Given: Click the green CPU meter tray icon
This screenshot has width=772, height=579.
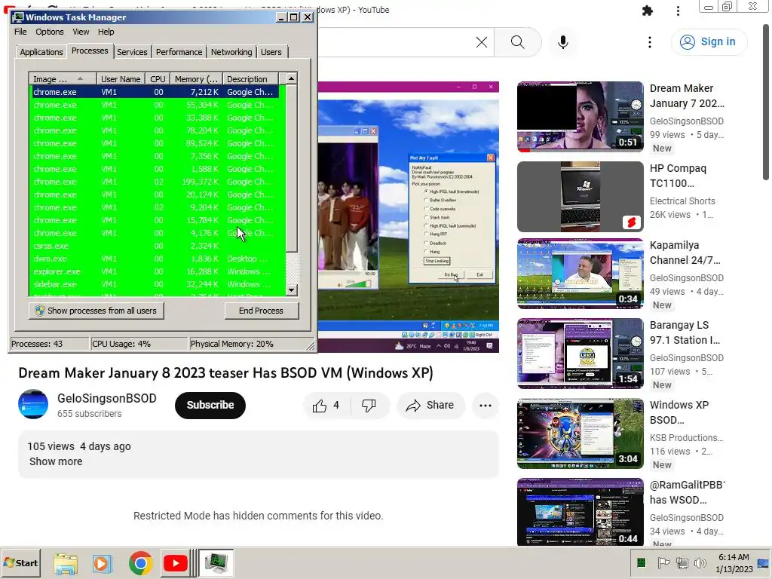Looking at the screenshot, I should [641, 562].
